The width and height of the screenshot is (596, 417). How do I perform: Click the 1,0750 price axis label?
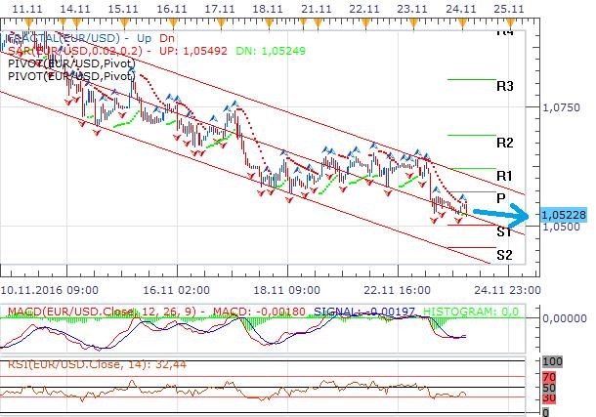click(x=560, y=109)
